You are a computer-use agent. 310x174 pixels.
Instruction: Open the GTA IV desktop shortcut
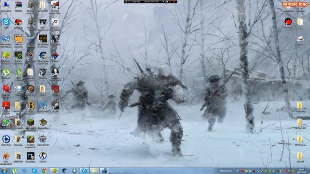43,22
